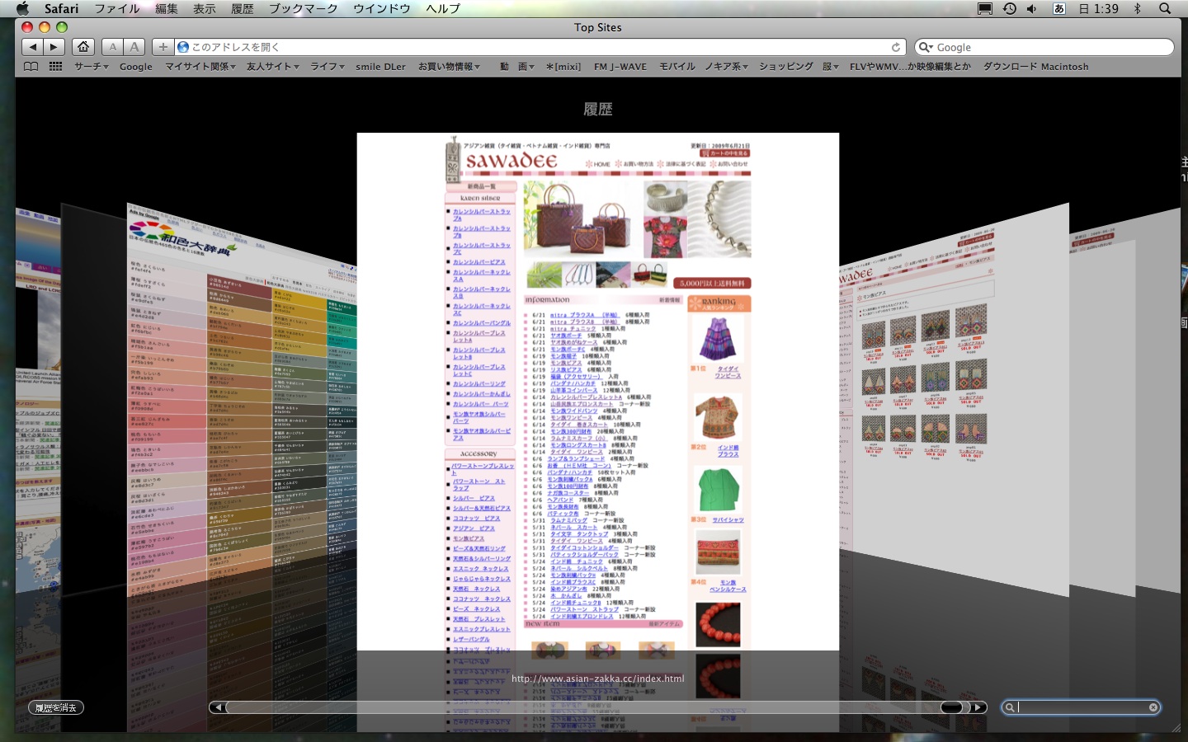
Task: Click the Spotlight magnifier in menu bar
Action: pyautogui.click(x=1165, y=8)
